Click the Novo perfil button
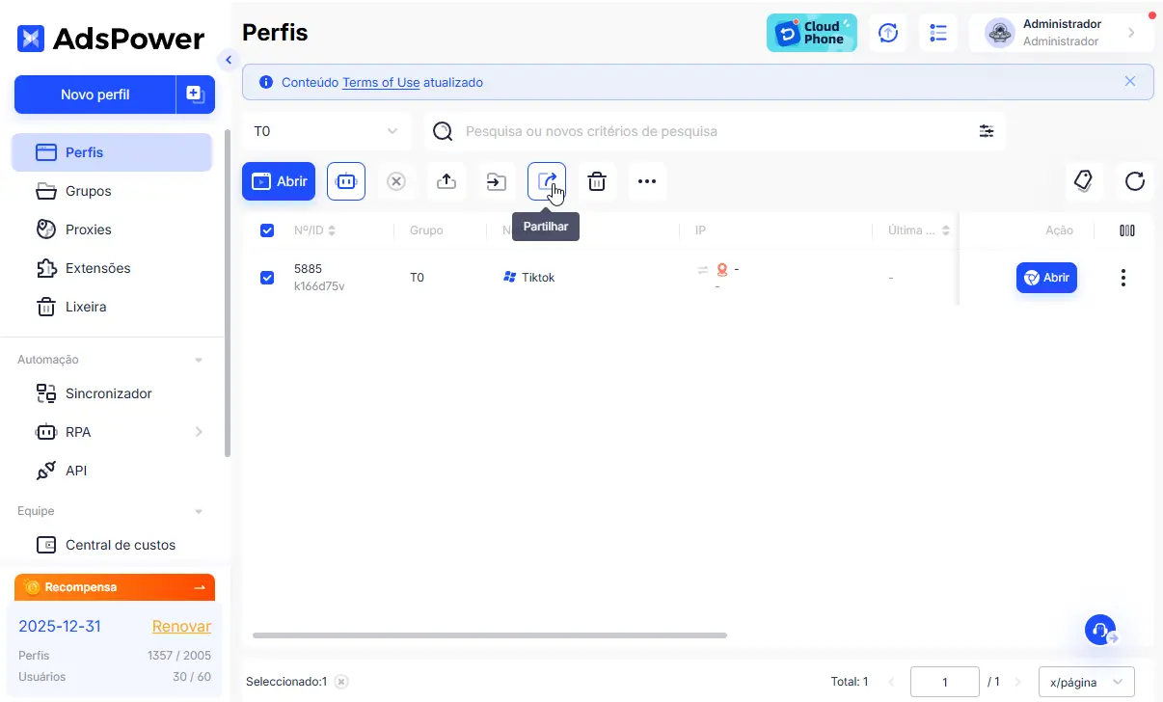 click(95, 94)
